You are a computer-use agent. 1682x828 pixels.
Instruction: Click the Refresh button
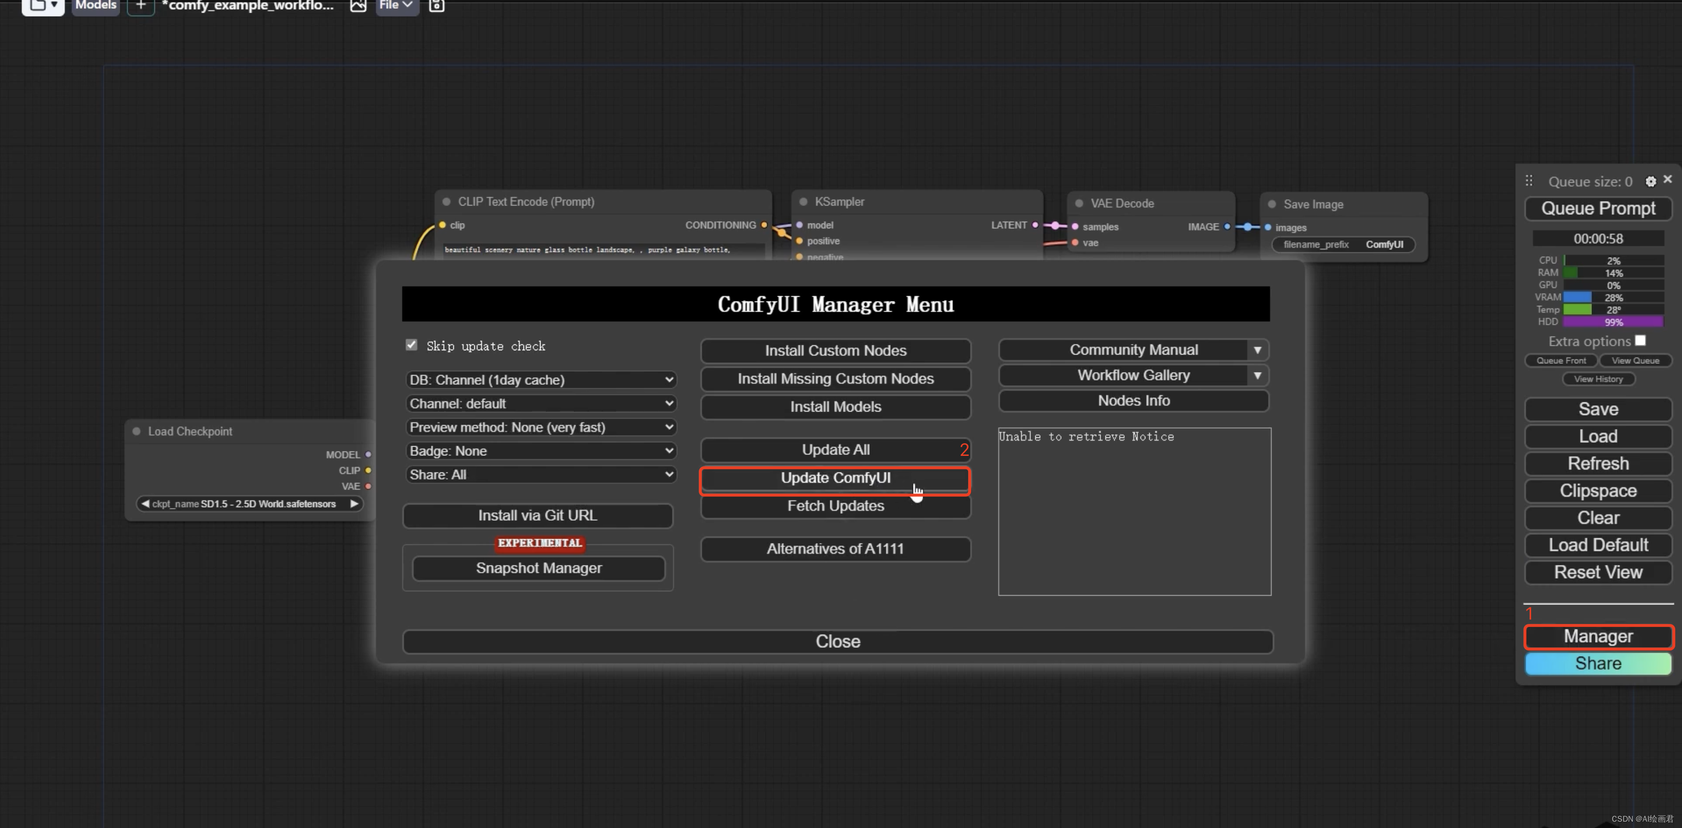pyautogui.click(x=1598, y=464)
